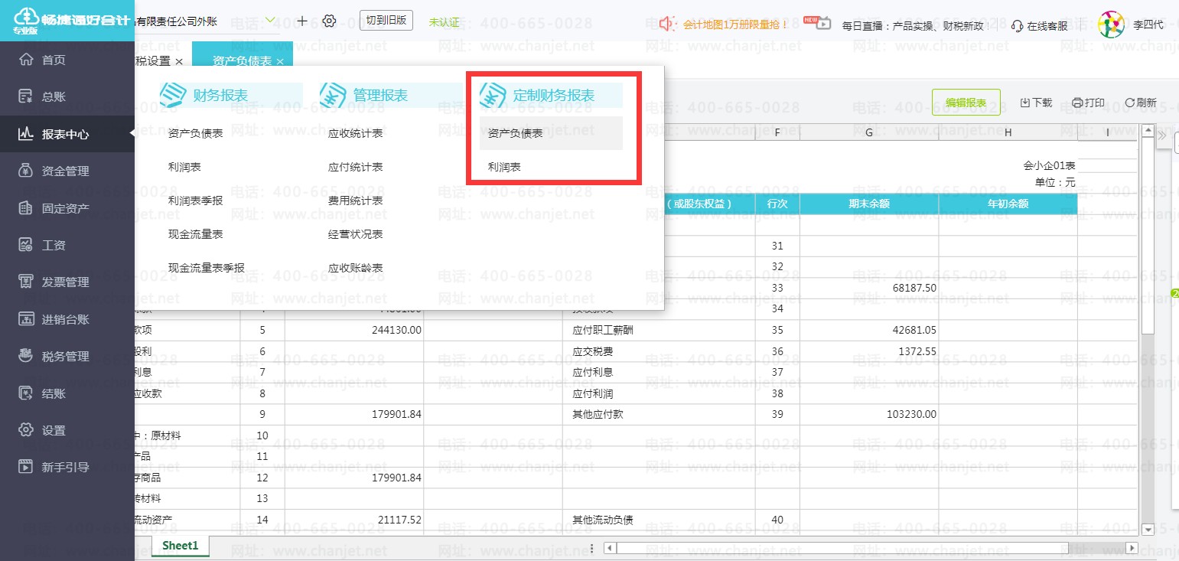Select 应收统计表 menu item
This screenshot has width=1179, height=561.
[x=356, y=133]
